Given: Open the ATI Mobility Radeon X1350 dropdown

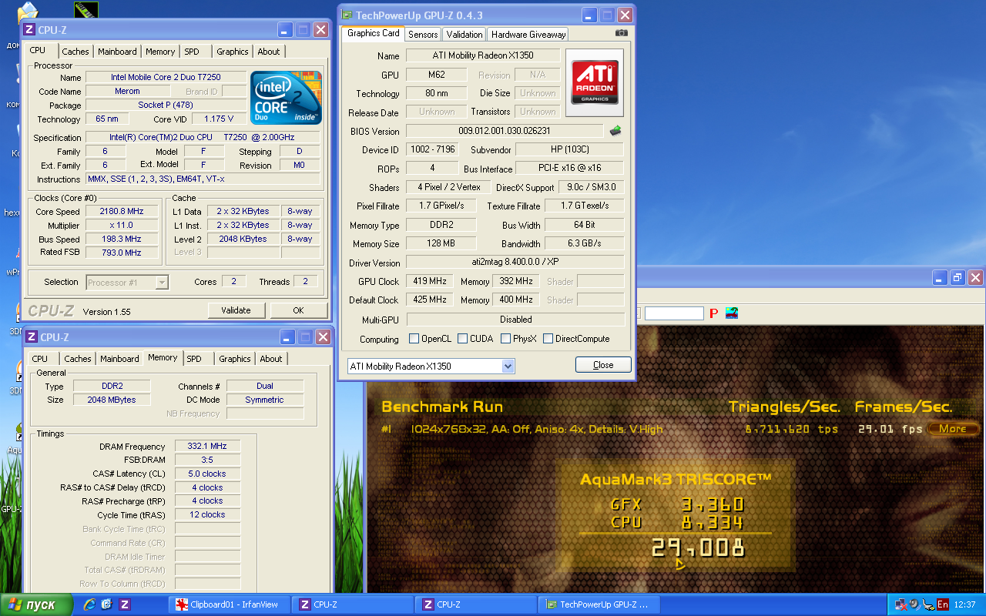Looking at the screenshot, I should click(508, 367).
